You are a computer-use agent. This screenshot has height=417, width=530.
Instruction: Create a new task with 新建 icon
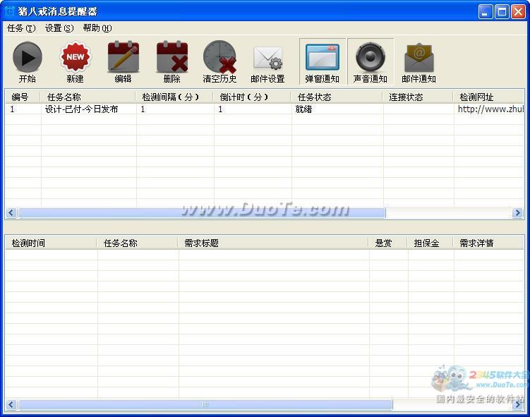tap(75, 58)
